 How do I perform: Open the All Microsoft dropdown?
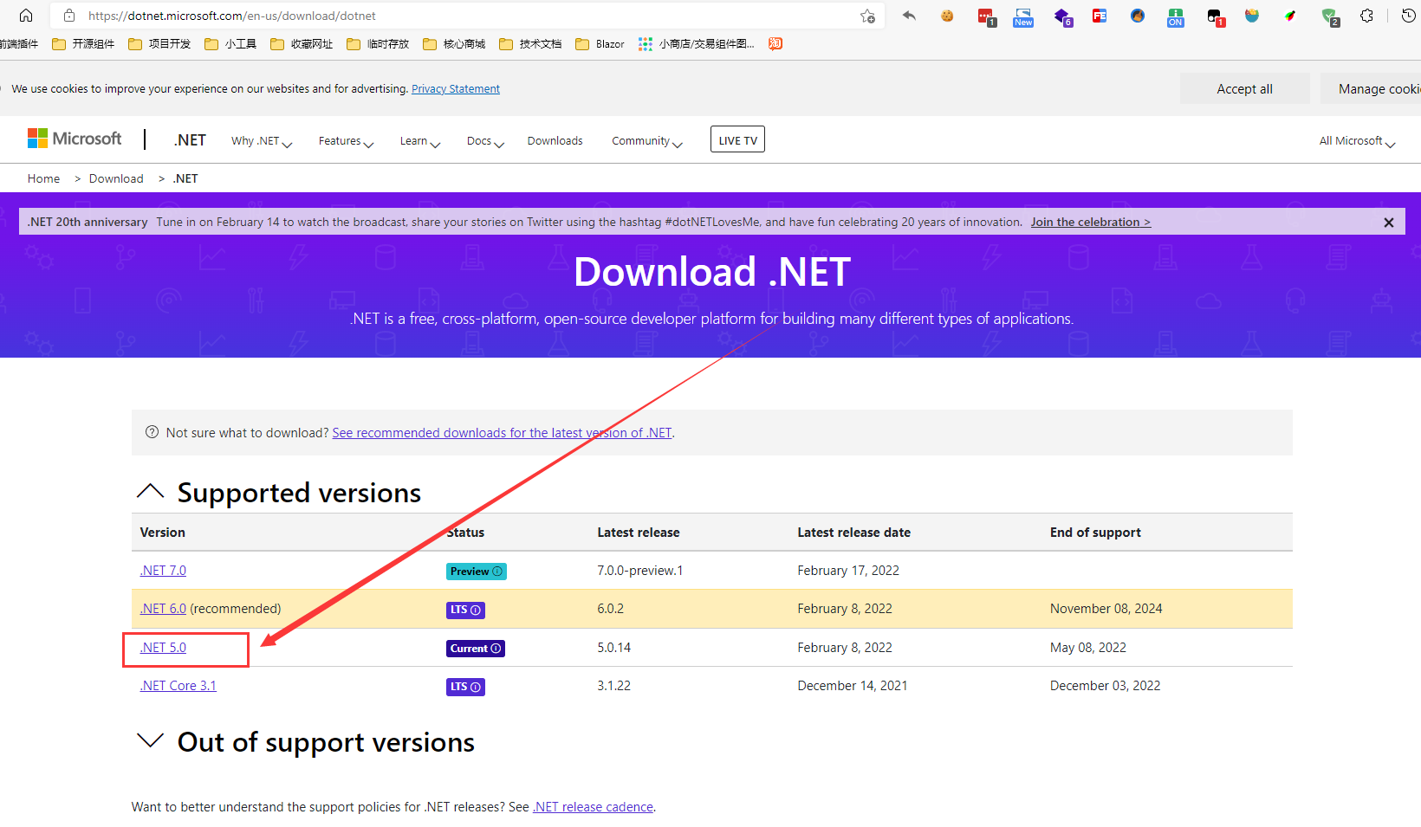point(1357,141)
